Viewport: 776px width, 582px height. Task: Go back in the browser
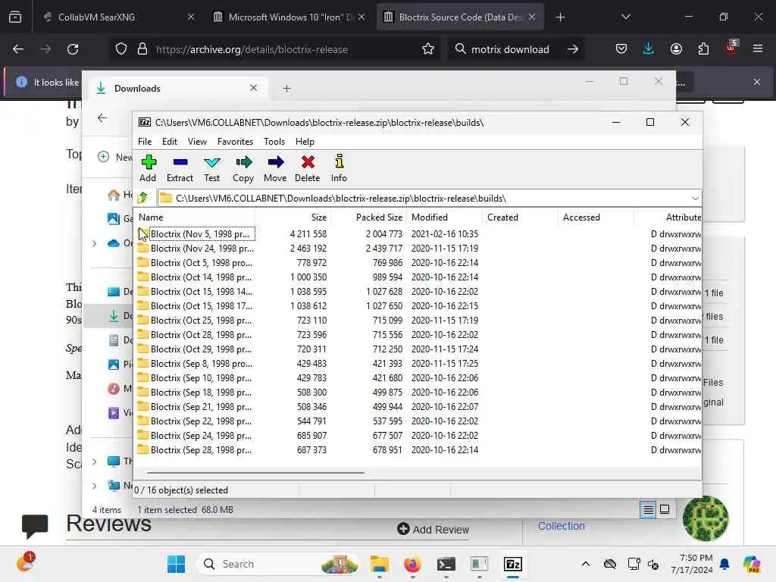(18, 49)
